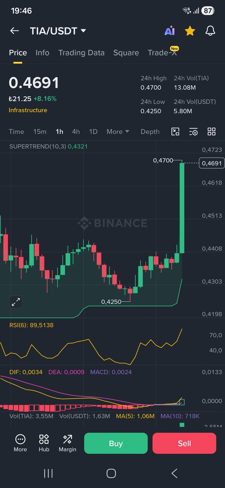
Task: Tap the 24h Vol(TIA) value 13.08M
Action: 184,87
